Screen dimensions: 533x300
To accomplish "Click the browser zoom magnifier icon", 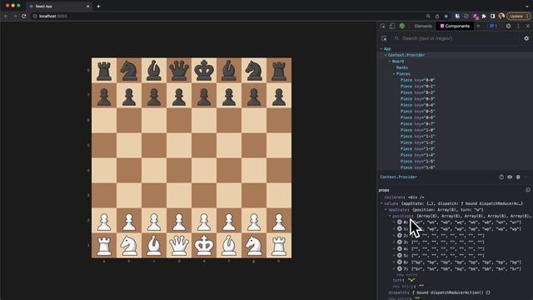I will [x=428, y=16].
